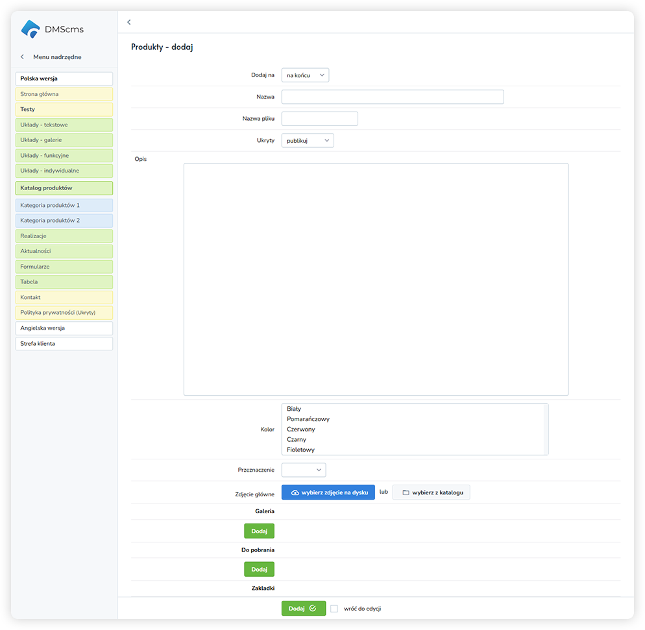The image size is (645, 630).
Task: Click folder icon in wybierz z katalogu
Action: point(406,492)
